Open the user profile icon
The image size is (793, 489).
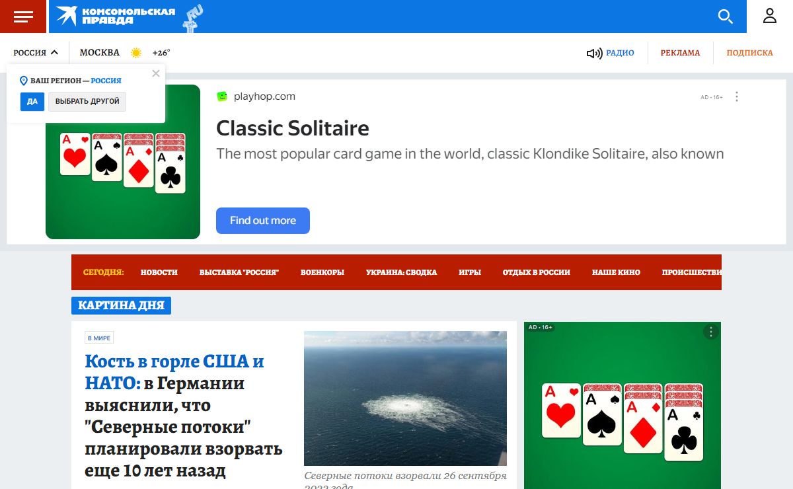(770, 17)
